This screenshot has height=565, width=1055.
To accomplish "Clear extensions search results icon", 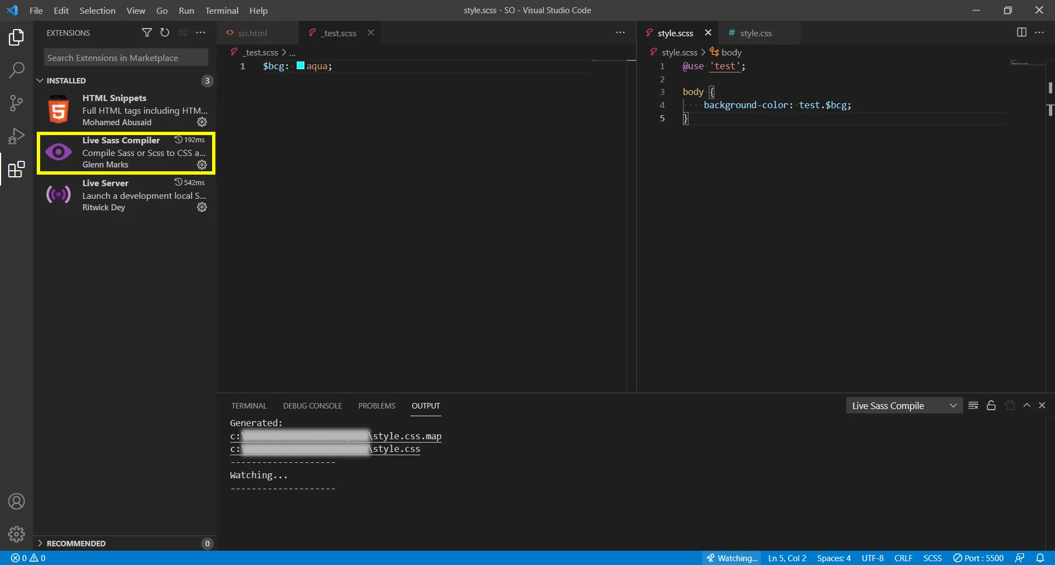I will click(183, 33).
